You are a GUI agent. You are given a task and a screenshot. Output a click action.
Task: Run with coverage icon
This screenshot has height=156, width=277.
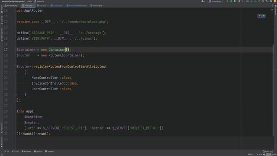coord(235,1)
